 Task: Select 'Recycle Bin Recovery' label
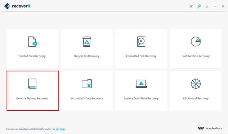coord(87,56)
